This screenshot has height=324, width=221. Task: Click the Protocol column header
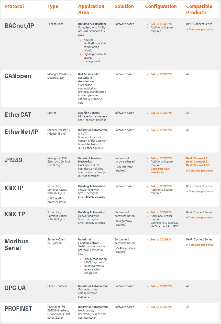coord(14,6)
